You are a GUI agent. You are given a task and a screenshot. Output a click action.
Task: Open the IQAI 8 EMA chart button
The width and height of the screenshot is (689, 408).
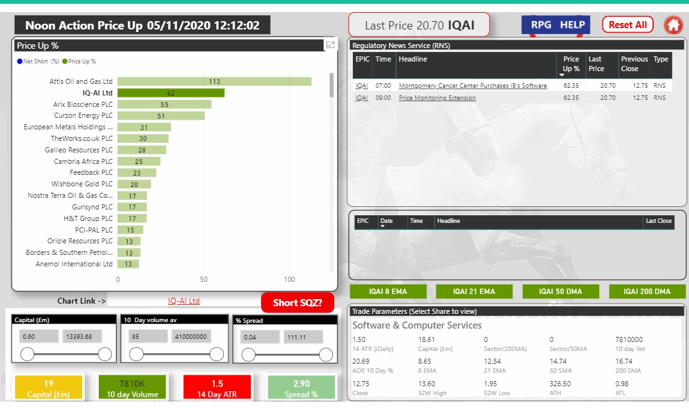388,291
